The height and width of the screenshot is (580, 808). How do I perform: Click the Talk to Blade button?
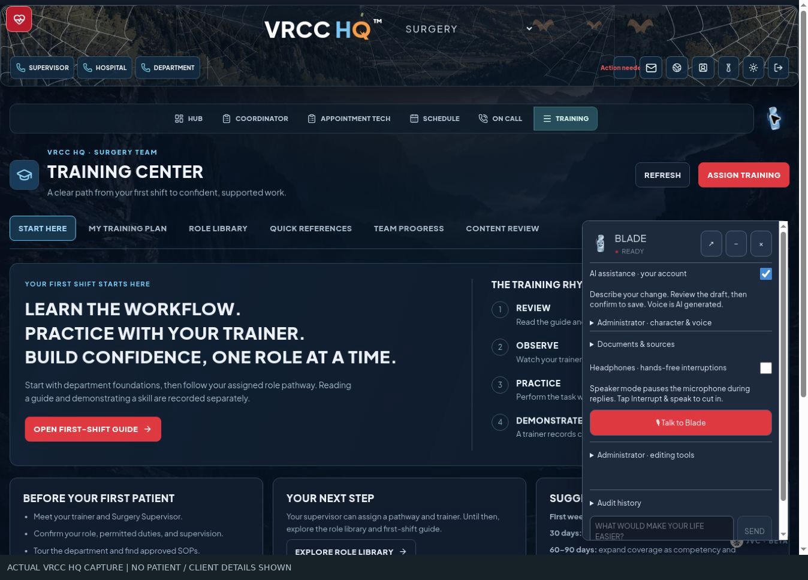pos(680,422)
